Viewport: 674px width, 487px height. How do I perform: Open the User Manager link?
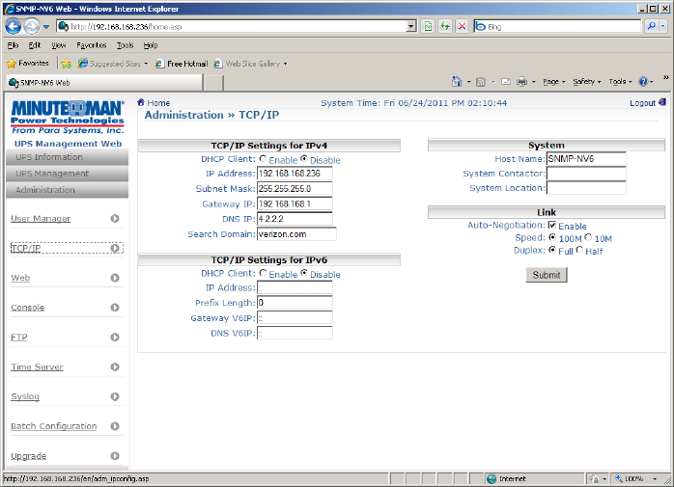coord(41,219)
